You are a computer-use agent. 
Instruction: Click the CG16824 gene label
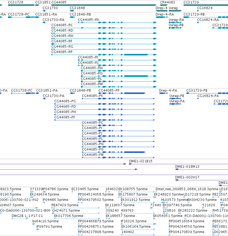[x=205, y=8]
